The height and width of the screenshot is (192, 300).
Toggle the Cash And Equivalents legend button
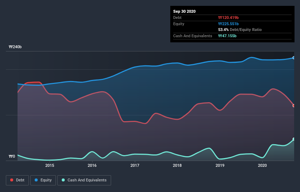(84, 180)
